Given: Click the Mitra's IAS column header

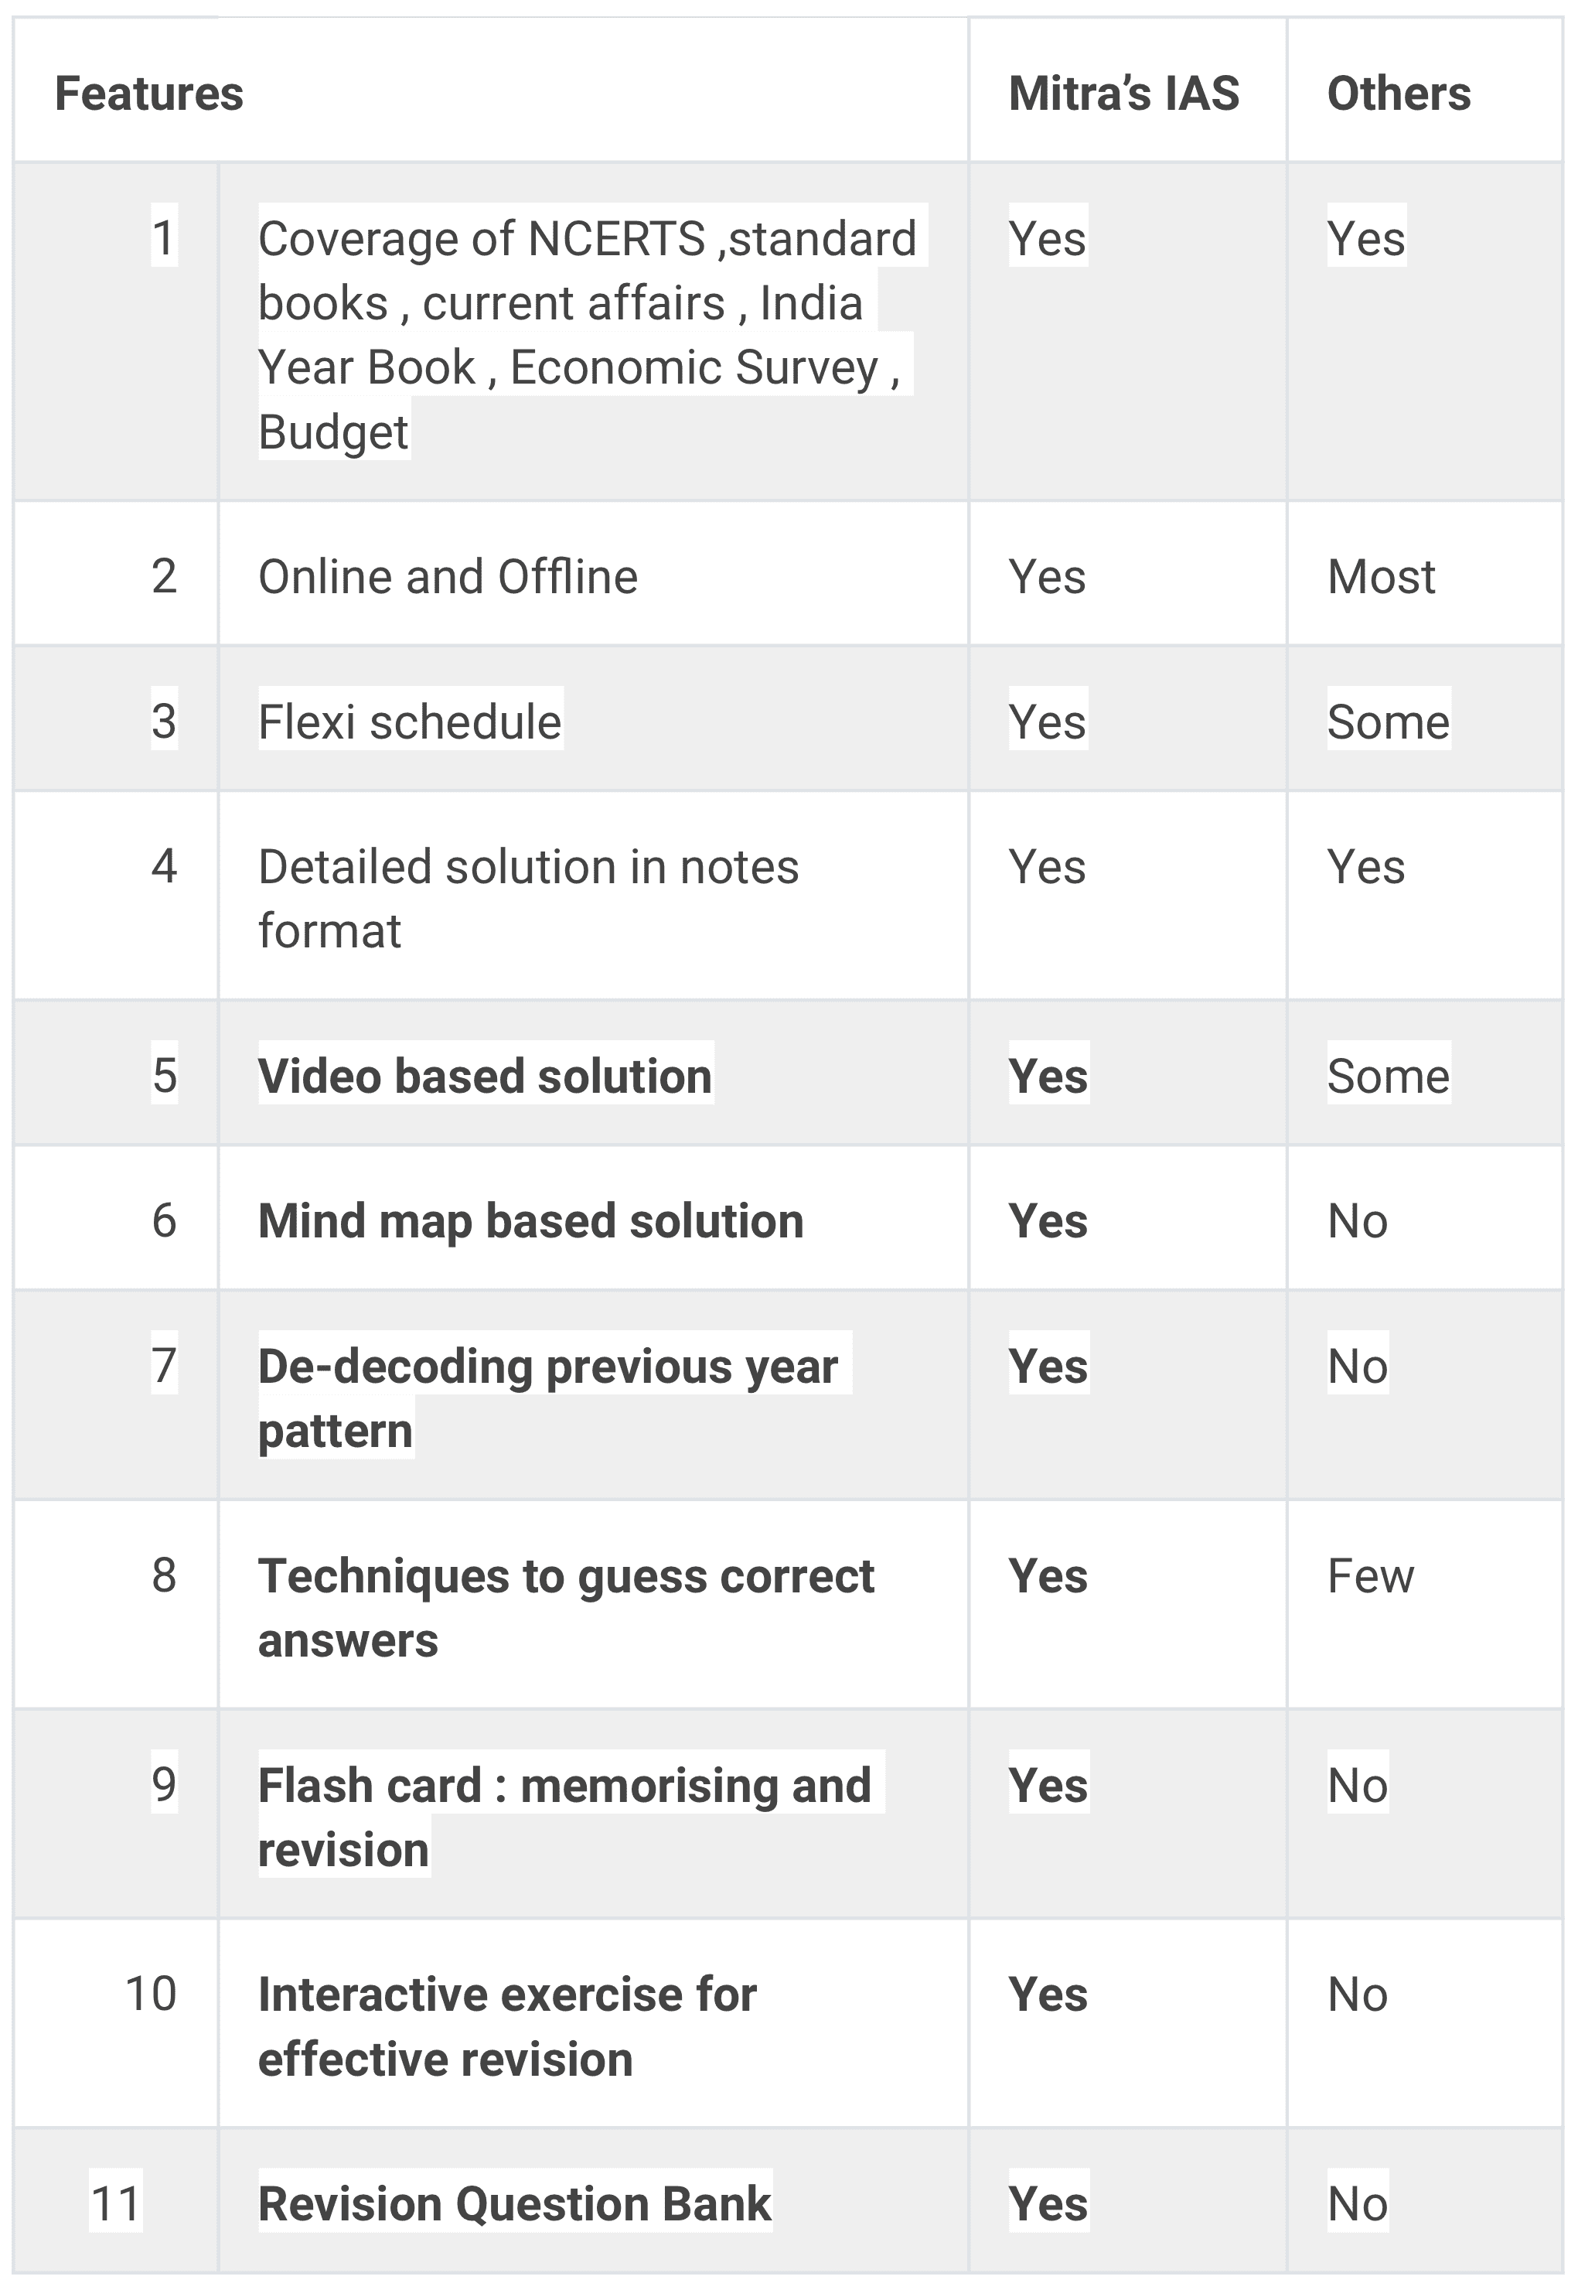Looking at the screenshot, I should click(1123, 94).
